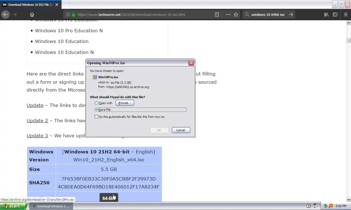Screen dimensions: 351x210
Task: Click 'iso File (3.2 GB)' text in dialog
Action: tap(121, 82)
